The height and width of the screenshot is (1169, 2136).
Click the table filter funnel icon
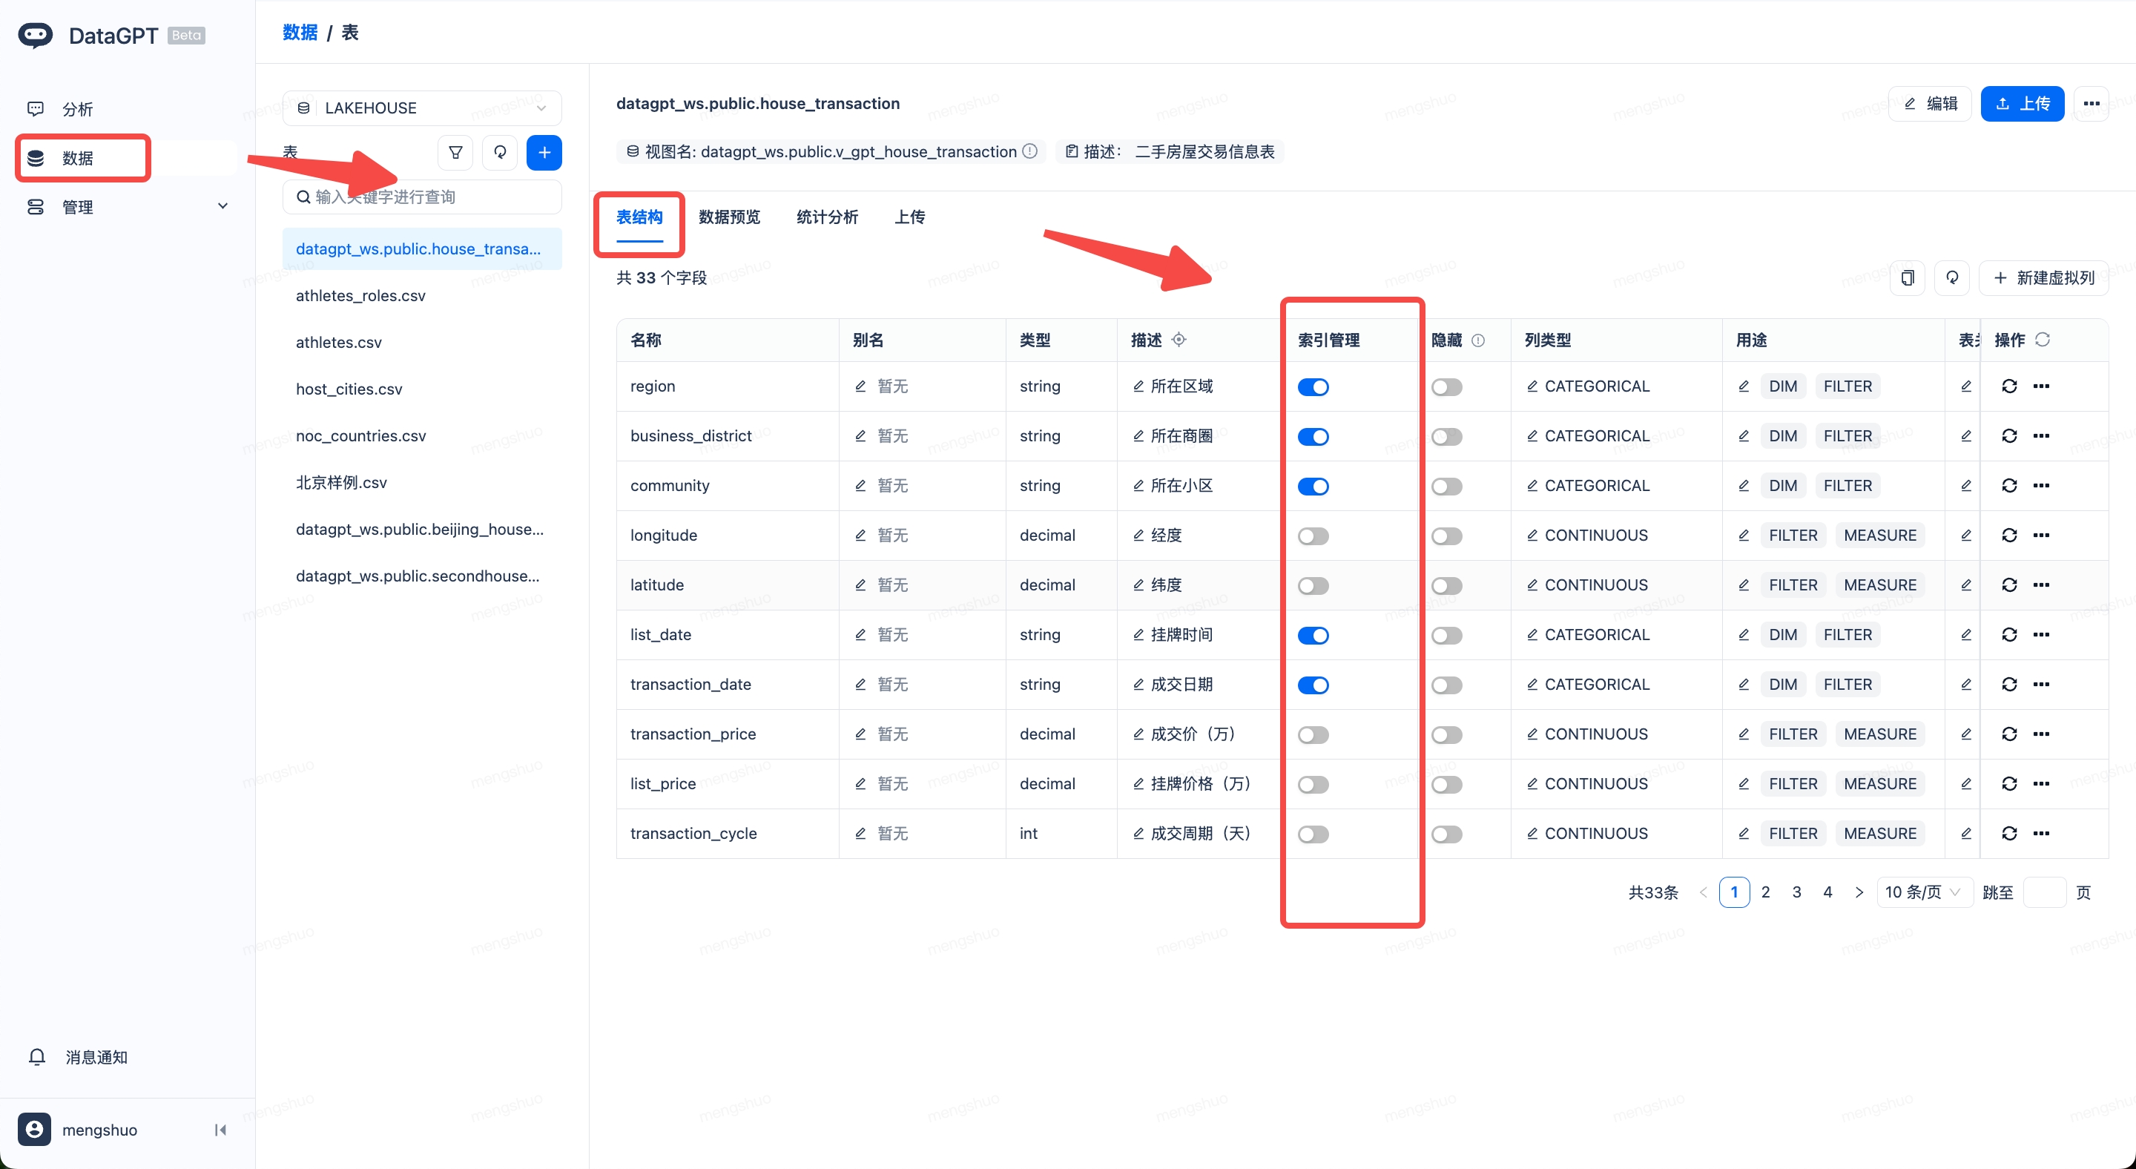455,153
